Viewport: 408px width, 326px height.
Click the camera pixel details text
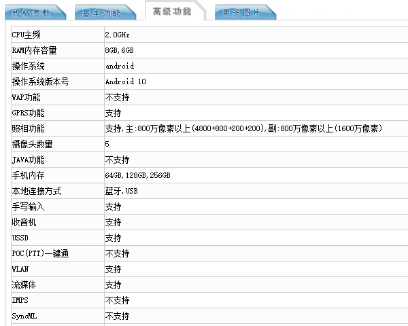(x=243, y=128)
